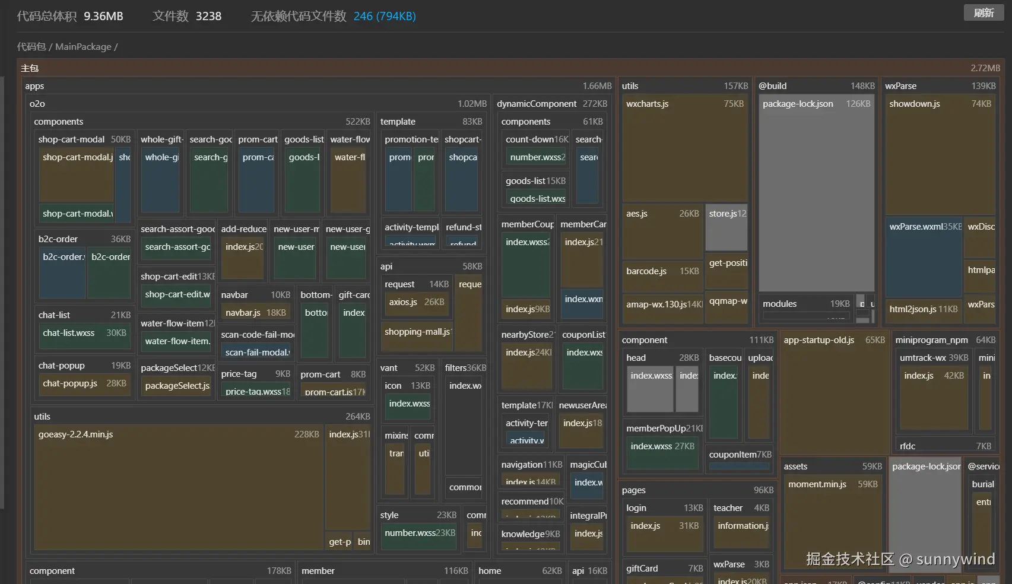Select the MainPackage breadcrumb item

83,47
